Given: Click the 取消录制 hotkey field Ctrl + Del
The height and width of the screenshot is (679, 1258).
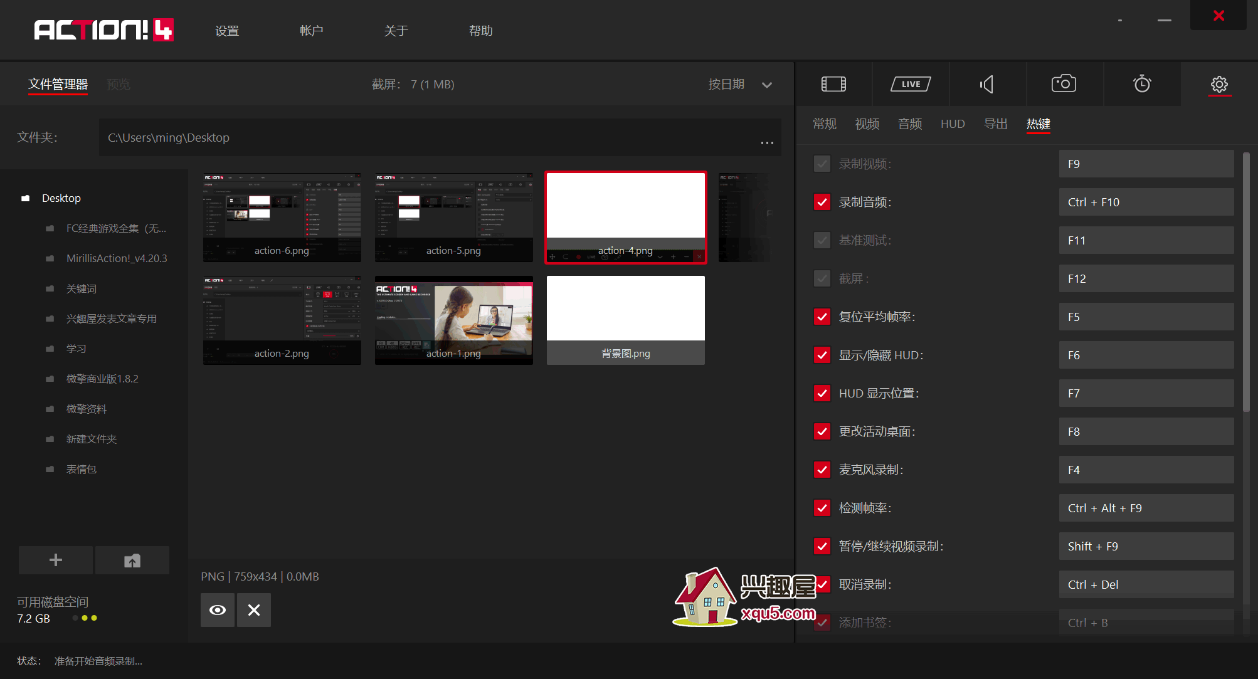Looking at the screenshot, I should click(x=1146, y=584).
